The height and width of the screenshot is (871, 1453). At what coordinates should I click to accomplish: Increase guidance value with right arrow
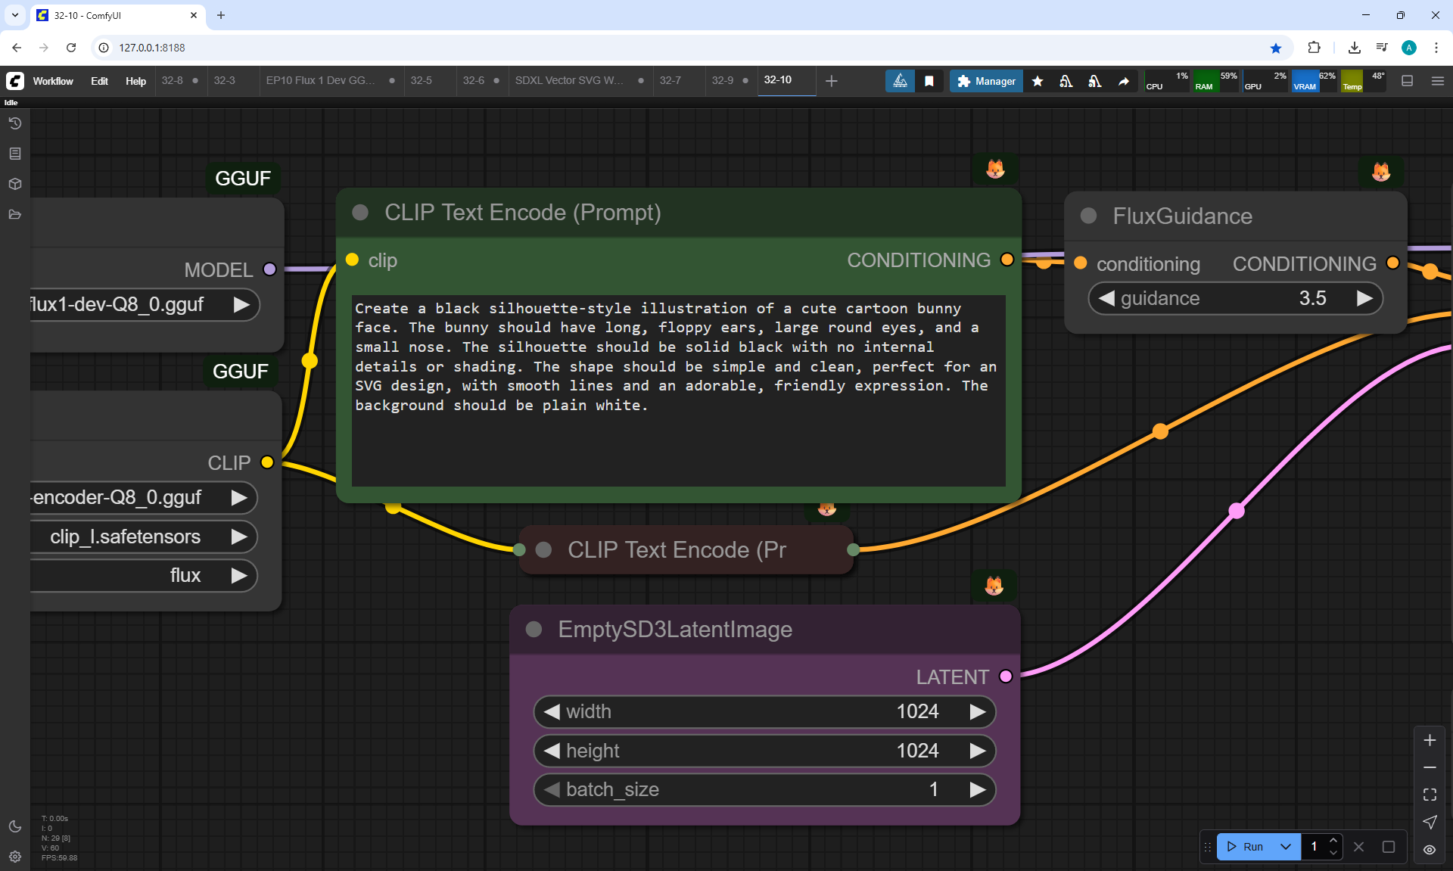pyautogui.click(x=1364, y=298)
